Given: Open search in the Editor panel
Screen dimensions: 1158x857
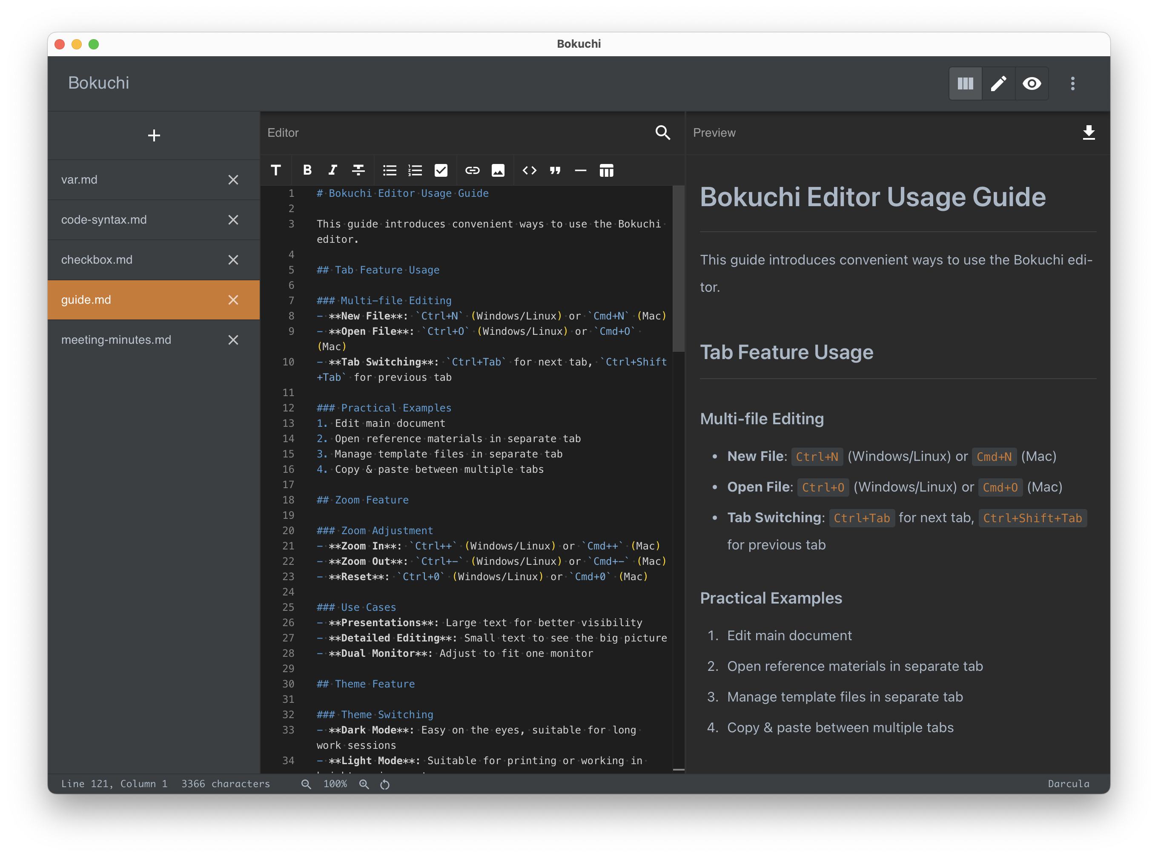Looking at the screenshot, I should 662,133.
